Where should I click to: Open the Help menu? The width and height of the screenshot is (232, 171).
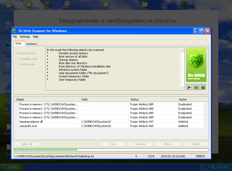point(36,37)
